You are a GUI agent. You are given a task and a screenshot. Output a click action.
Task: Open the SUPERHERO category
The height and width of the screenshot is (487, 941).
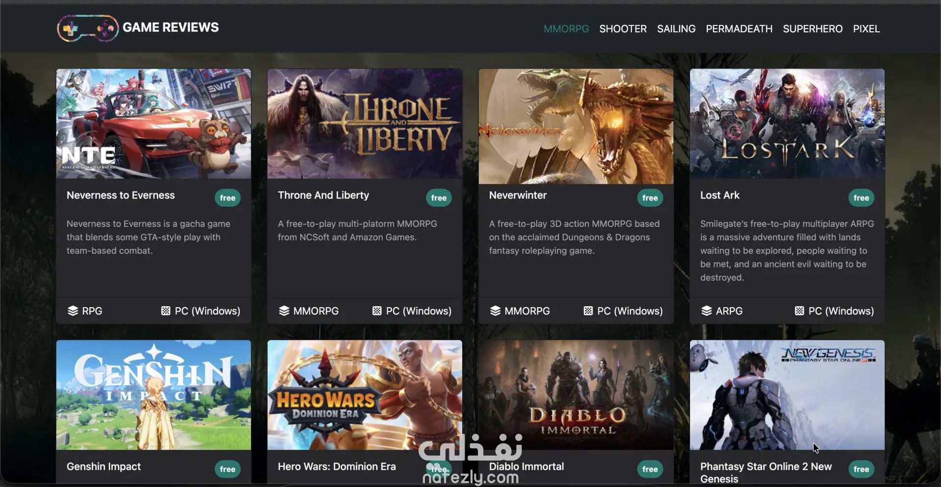[813, 29]
